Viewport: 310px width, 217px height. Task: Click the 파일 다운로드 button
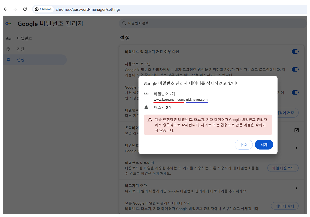tap(283, 168)
